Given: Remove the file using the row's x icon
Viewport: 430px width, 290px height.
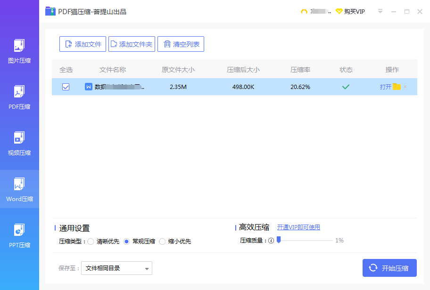Looking at the screenshot, I should coord(405,87).
